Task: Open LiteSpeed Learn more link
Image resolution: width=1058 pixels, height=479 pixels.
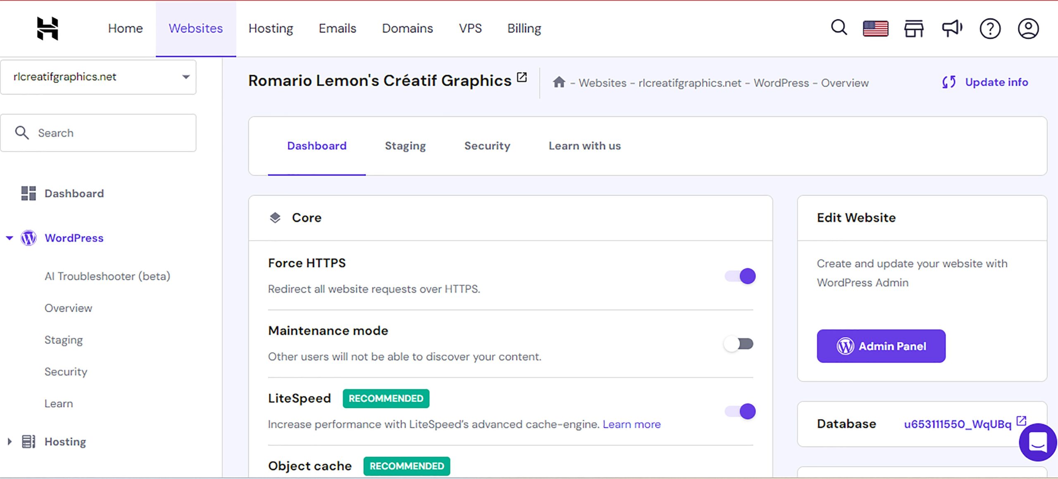Action: [x=631, y=424]
